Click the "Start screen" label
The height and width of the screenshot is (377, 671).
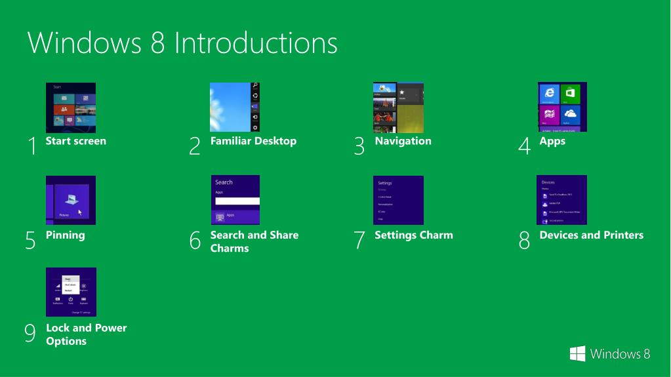75,141
